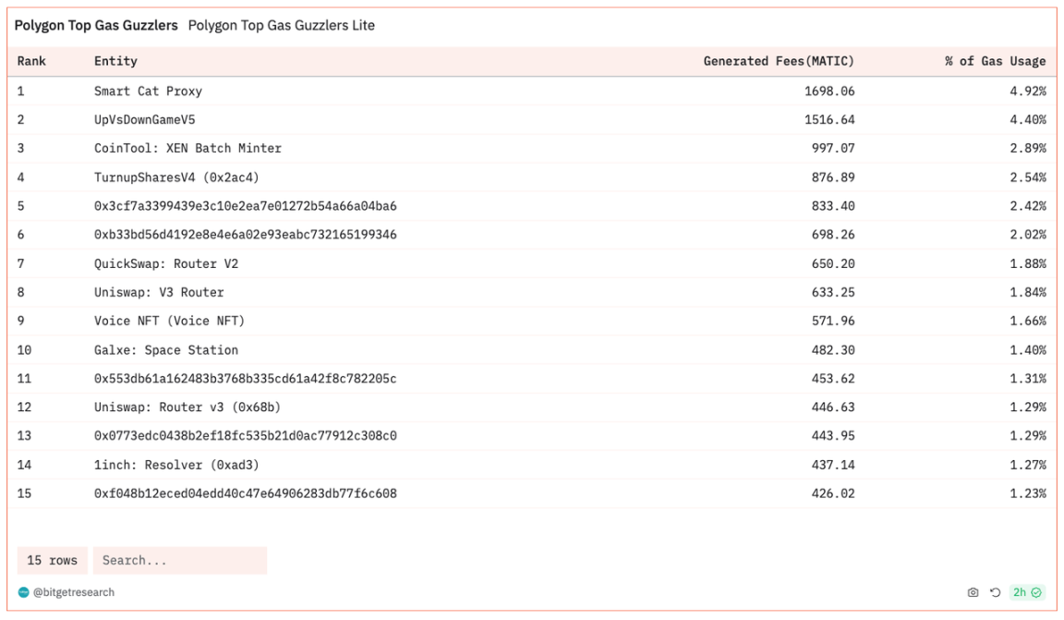Click the 482.30 fees value

(833, 349)
